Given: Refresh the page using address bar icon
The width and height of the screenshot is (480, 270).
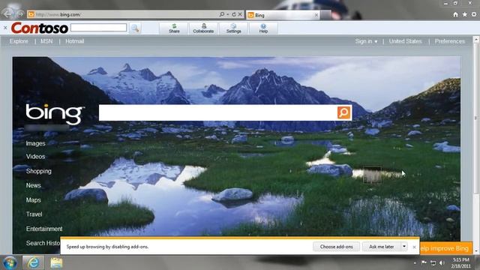Looking at the screenshot, I should (234, 14).
